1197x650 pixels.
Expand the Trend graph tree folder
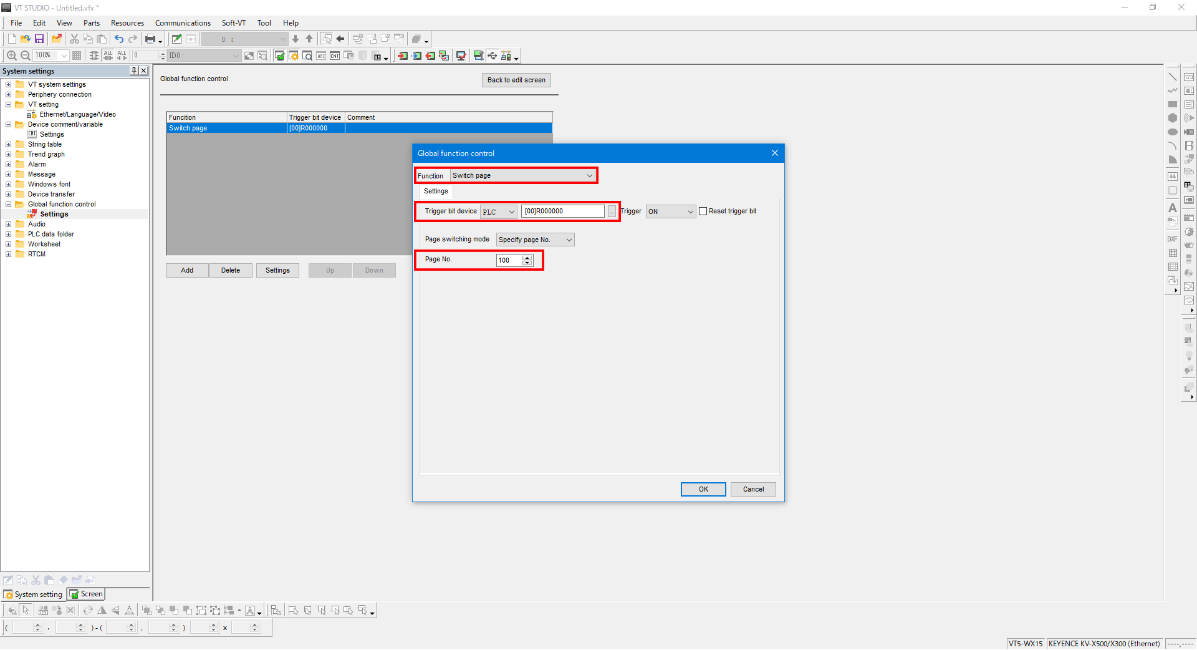[x=9, y=155]
